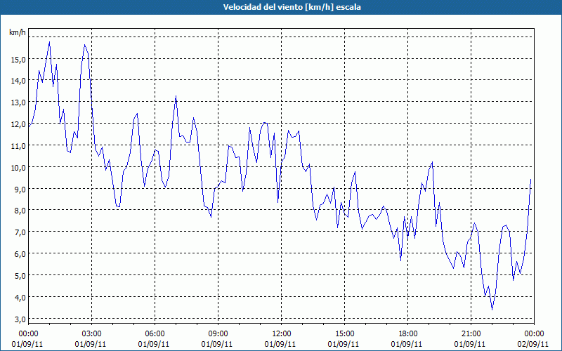Screen dimensions: 562x351
Task: Select the "01/09/11" date beneath "21:00"
Action: [470, 344]
